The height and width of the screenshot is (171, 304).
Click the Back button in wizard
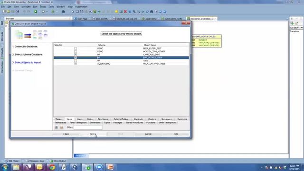(x=66, y=134)
